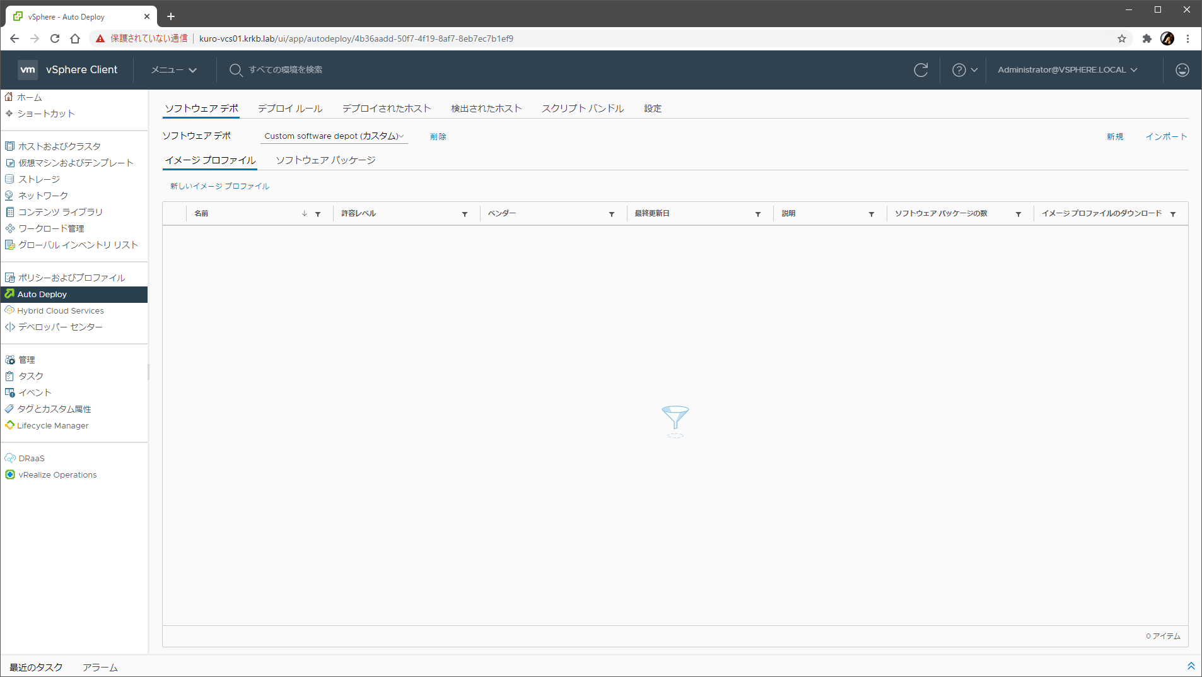
Task: Click the 新規 link
Action: [1114, 137]
